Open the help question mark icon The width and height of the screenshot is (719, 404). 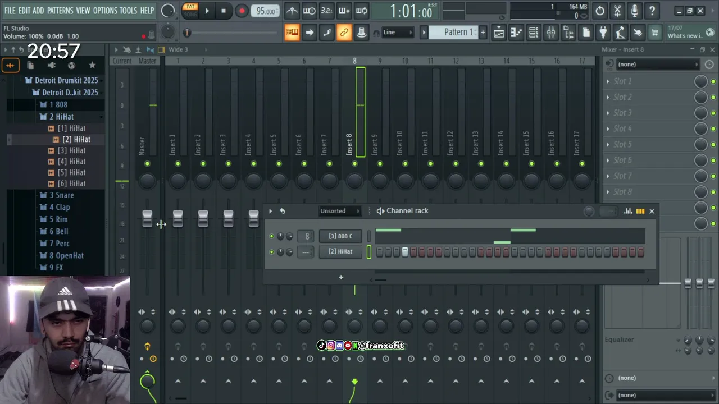pyautogui.click(x=652, y=11)
